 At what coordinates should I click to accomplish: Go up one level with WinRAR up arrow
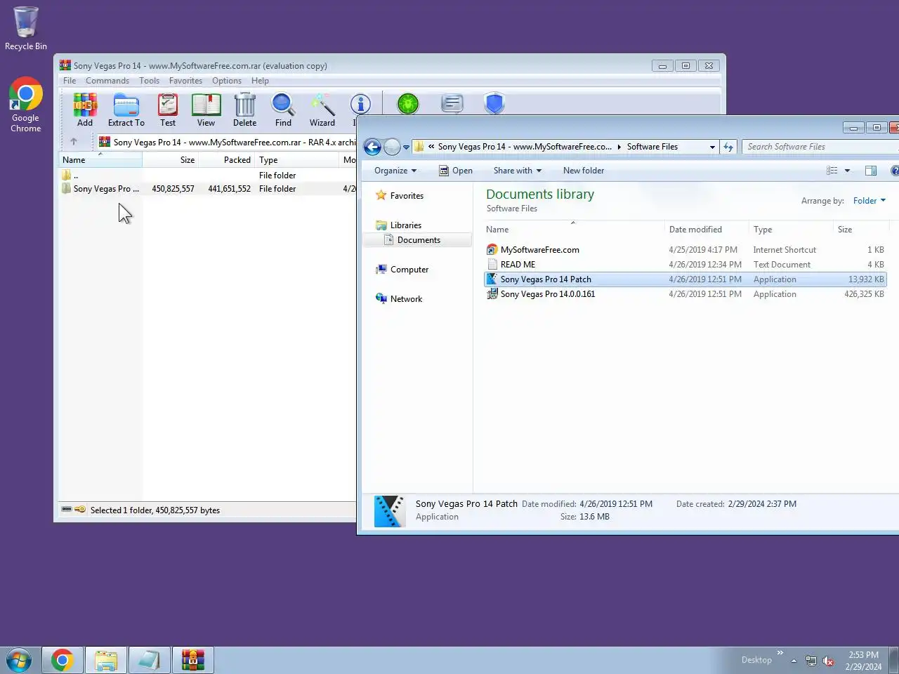click(73, 142)
